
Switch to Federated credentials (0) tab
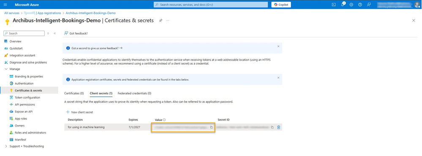[134, 94]
